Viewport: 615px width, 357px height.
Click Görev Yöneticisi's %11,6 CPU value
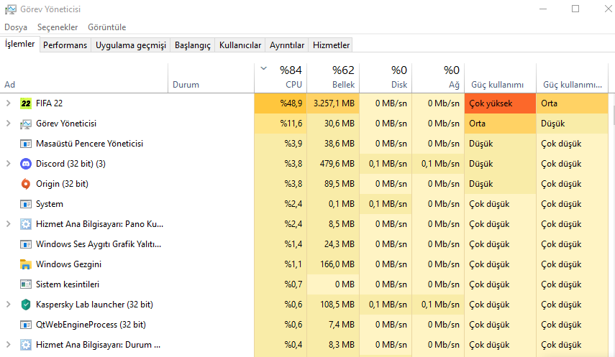(291, 124)
